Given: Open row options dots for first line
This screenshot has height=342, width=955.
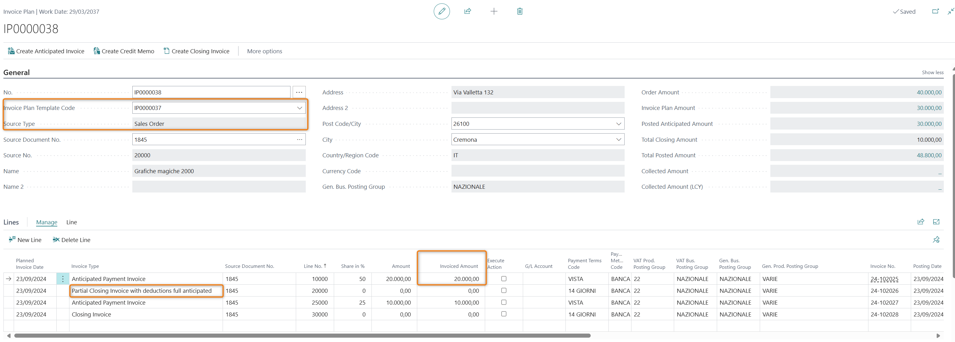Looking at the screenshot, I should (x=63, y=279).
